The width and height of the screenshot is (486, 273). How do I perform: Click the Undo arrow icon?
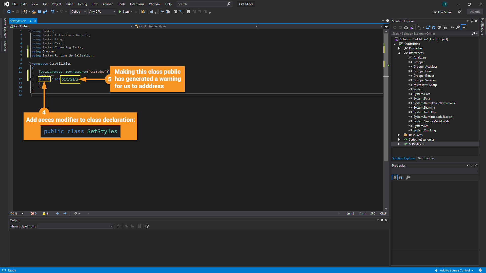point(52,12)
